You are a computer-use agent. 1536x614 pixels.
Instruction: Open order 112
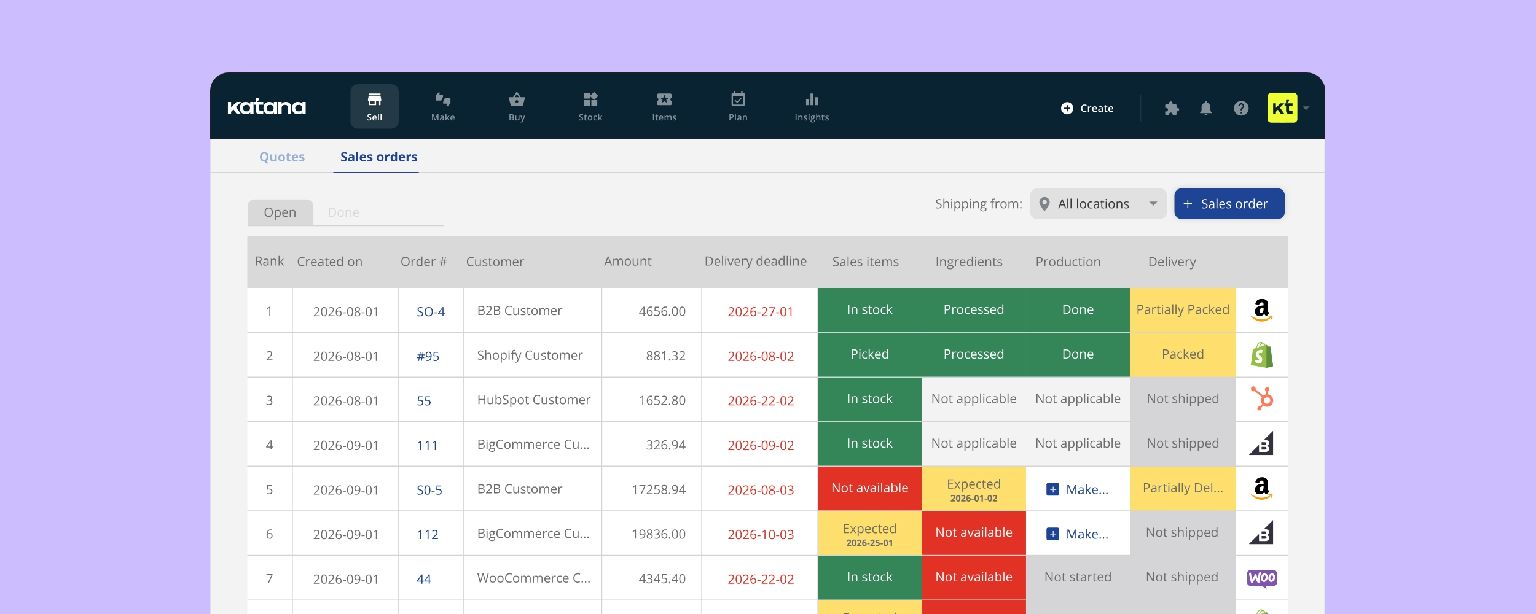point(428,534)
